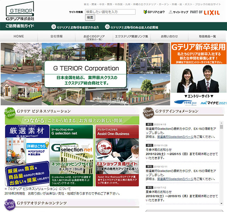This screenshot has width=227, height=212.
Task: Open the LIXIL logo link
Action: (x=213, y=12)
